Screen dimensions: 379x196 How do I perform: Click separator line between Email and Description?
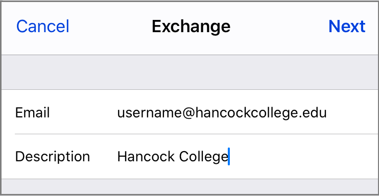click(x=196, y=134)
